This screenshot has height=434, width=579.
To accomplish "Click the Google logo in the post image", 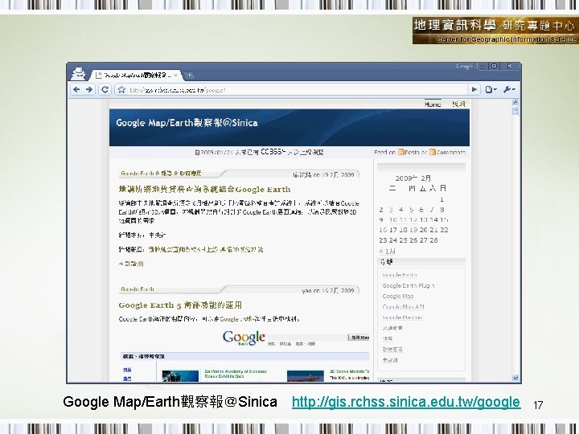I will click(x=244, y=338).
